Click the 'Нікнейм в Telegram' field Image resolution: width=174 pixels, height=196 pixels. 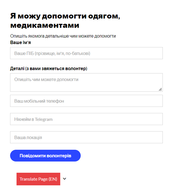86,119
